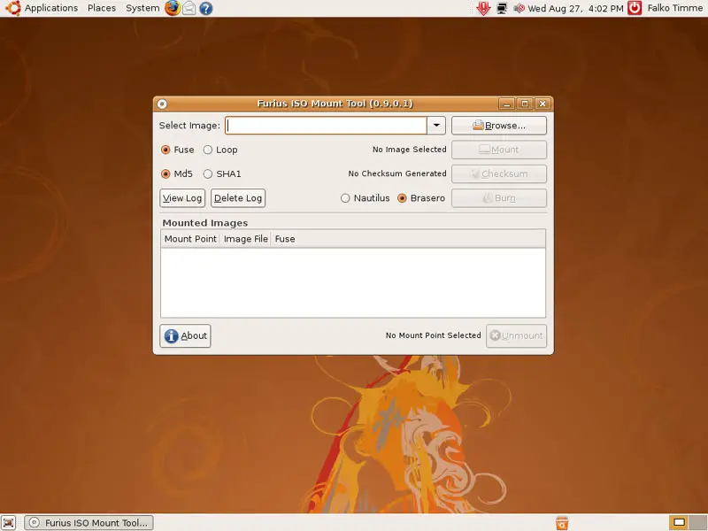Close the Furius ISO Mount Tool window
The height and width of the screenshot is (531, 708).
click(543, 104)
